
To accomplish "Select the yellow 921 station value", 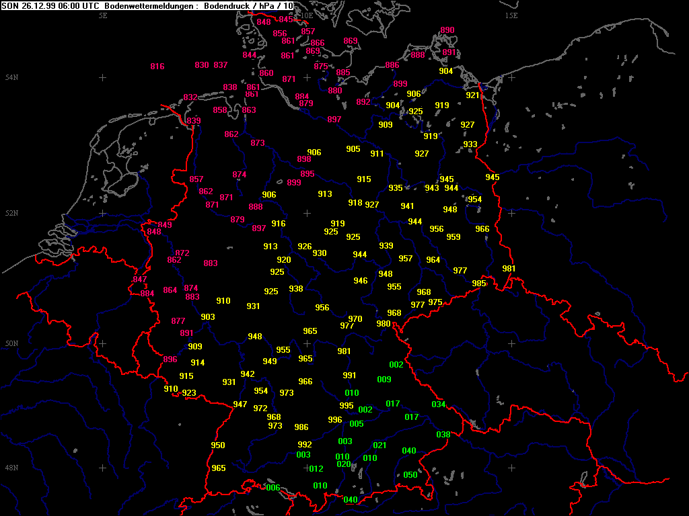I will pos(473,95).
